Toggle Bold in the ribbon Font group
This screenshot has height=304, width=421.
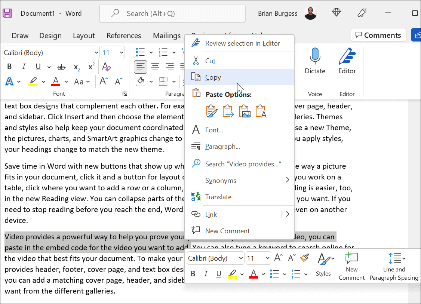coord(10,67)
